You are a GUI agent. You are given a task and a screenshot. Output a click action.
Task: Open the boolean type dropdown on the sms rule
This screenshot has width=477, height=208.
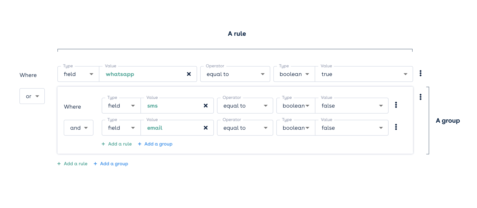click(x=308, y=106)
